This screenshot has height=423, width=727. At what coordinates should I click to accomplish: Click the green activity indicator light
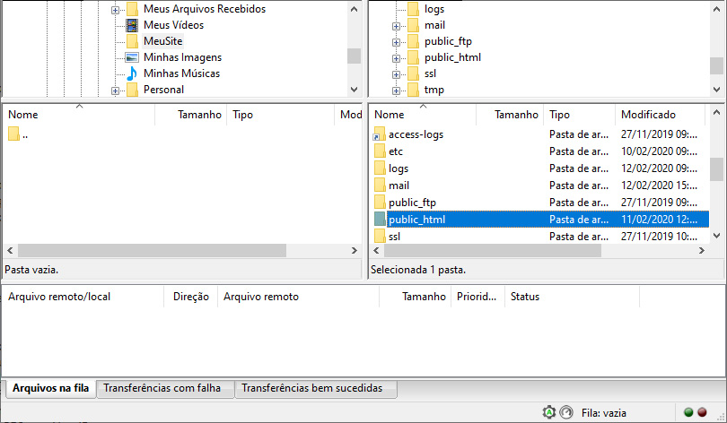coord(688,412)
